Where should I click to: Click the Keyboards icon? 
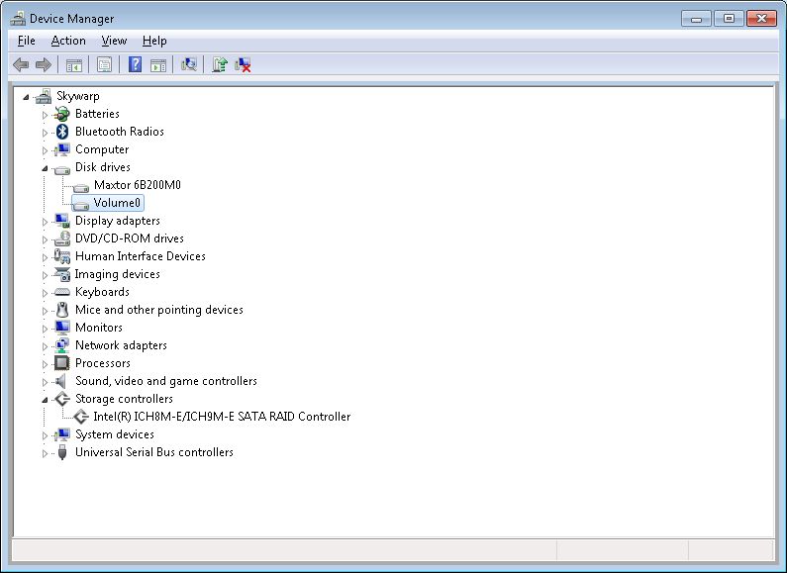pyautogui.click(x=62, y=292)
